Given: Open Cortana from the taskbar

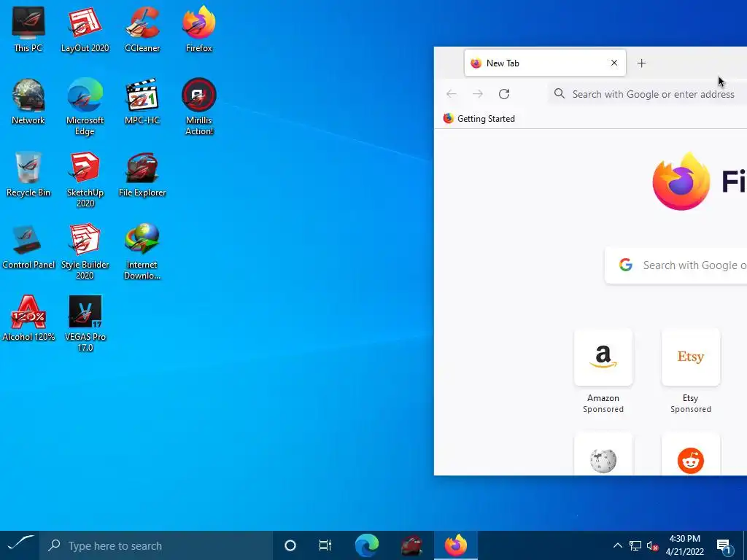Looking at the screenshot, I should [290, 545].
